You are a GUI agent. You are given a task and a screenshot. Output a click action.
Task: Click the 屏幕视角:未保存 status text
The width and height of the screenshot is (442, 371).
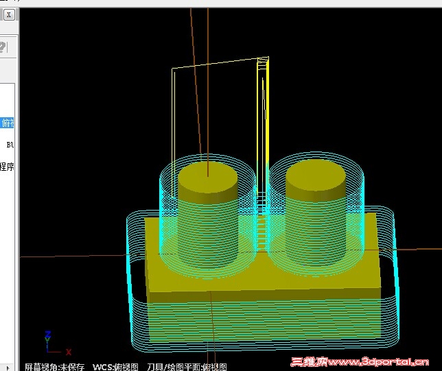pyautogui.click(x=54, y=367)
